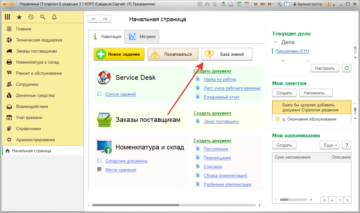
Task: Click the M memory button
Action: pyautogui.click(x=256, y=4)
